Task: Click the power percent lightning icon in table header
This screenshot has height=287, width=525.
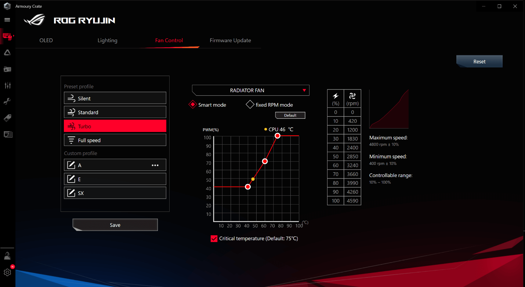Action: pos(336,96)
